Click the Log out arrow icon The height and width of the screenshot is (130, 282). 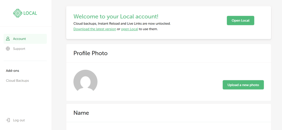click(x=8, y=120)
